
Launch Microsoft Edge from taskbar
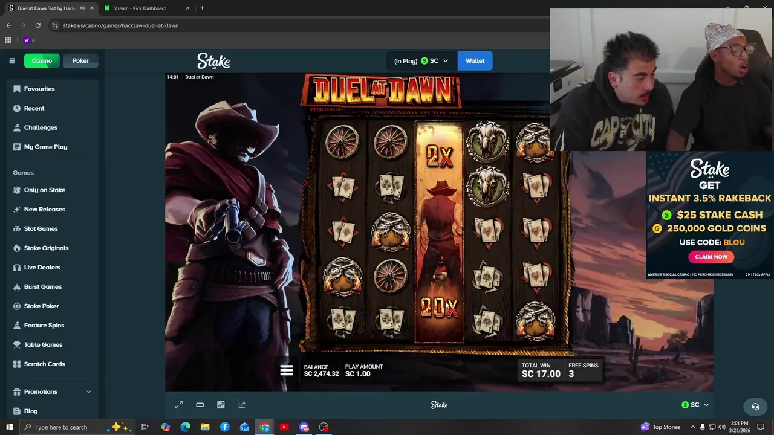click(185, 427)
